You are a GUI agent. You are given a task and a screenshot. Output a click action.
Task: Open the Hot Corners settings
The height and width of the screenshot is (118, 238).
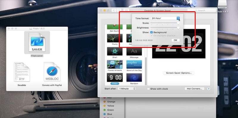coord(195,89)
